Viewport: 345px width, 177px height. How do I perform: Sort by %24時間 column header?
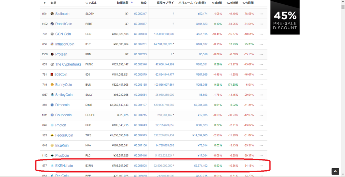[232, 3]
